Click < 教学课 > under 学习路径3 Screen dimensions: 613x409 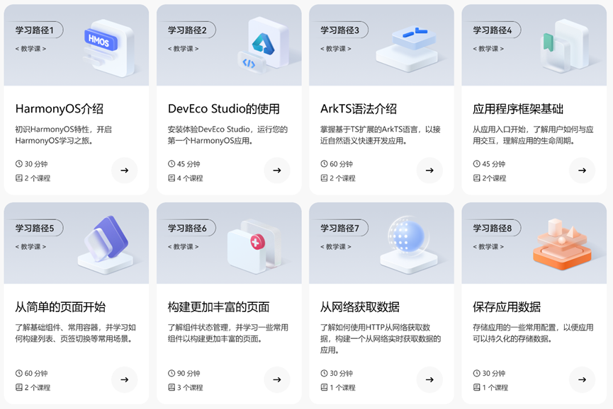pyautogui.click(x=335, y=49)
